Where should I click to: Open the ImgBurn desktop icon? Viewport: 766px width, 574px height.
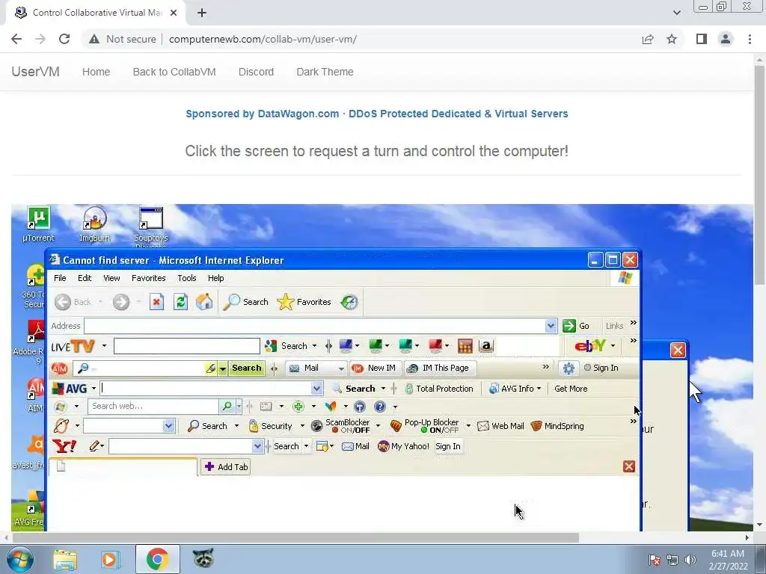(x=94, y=225)
